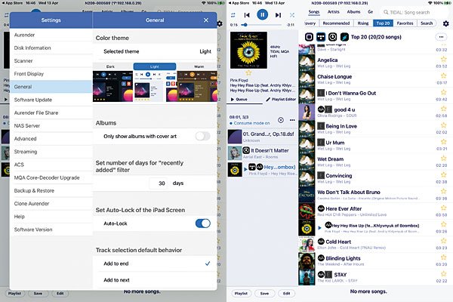Star the song good 4 u

pos(443,109)
